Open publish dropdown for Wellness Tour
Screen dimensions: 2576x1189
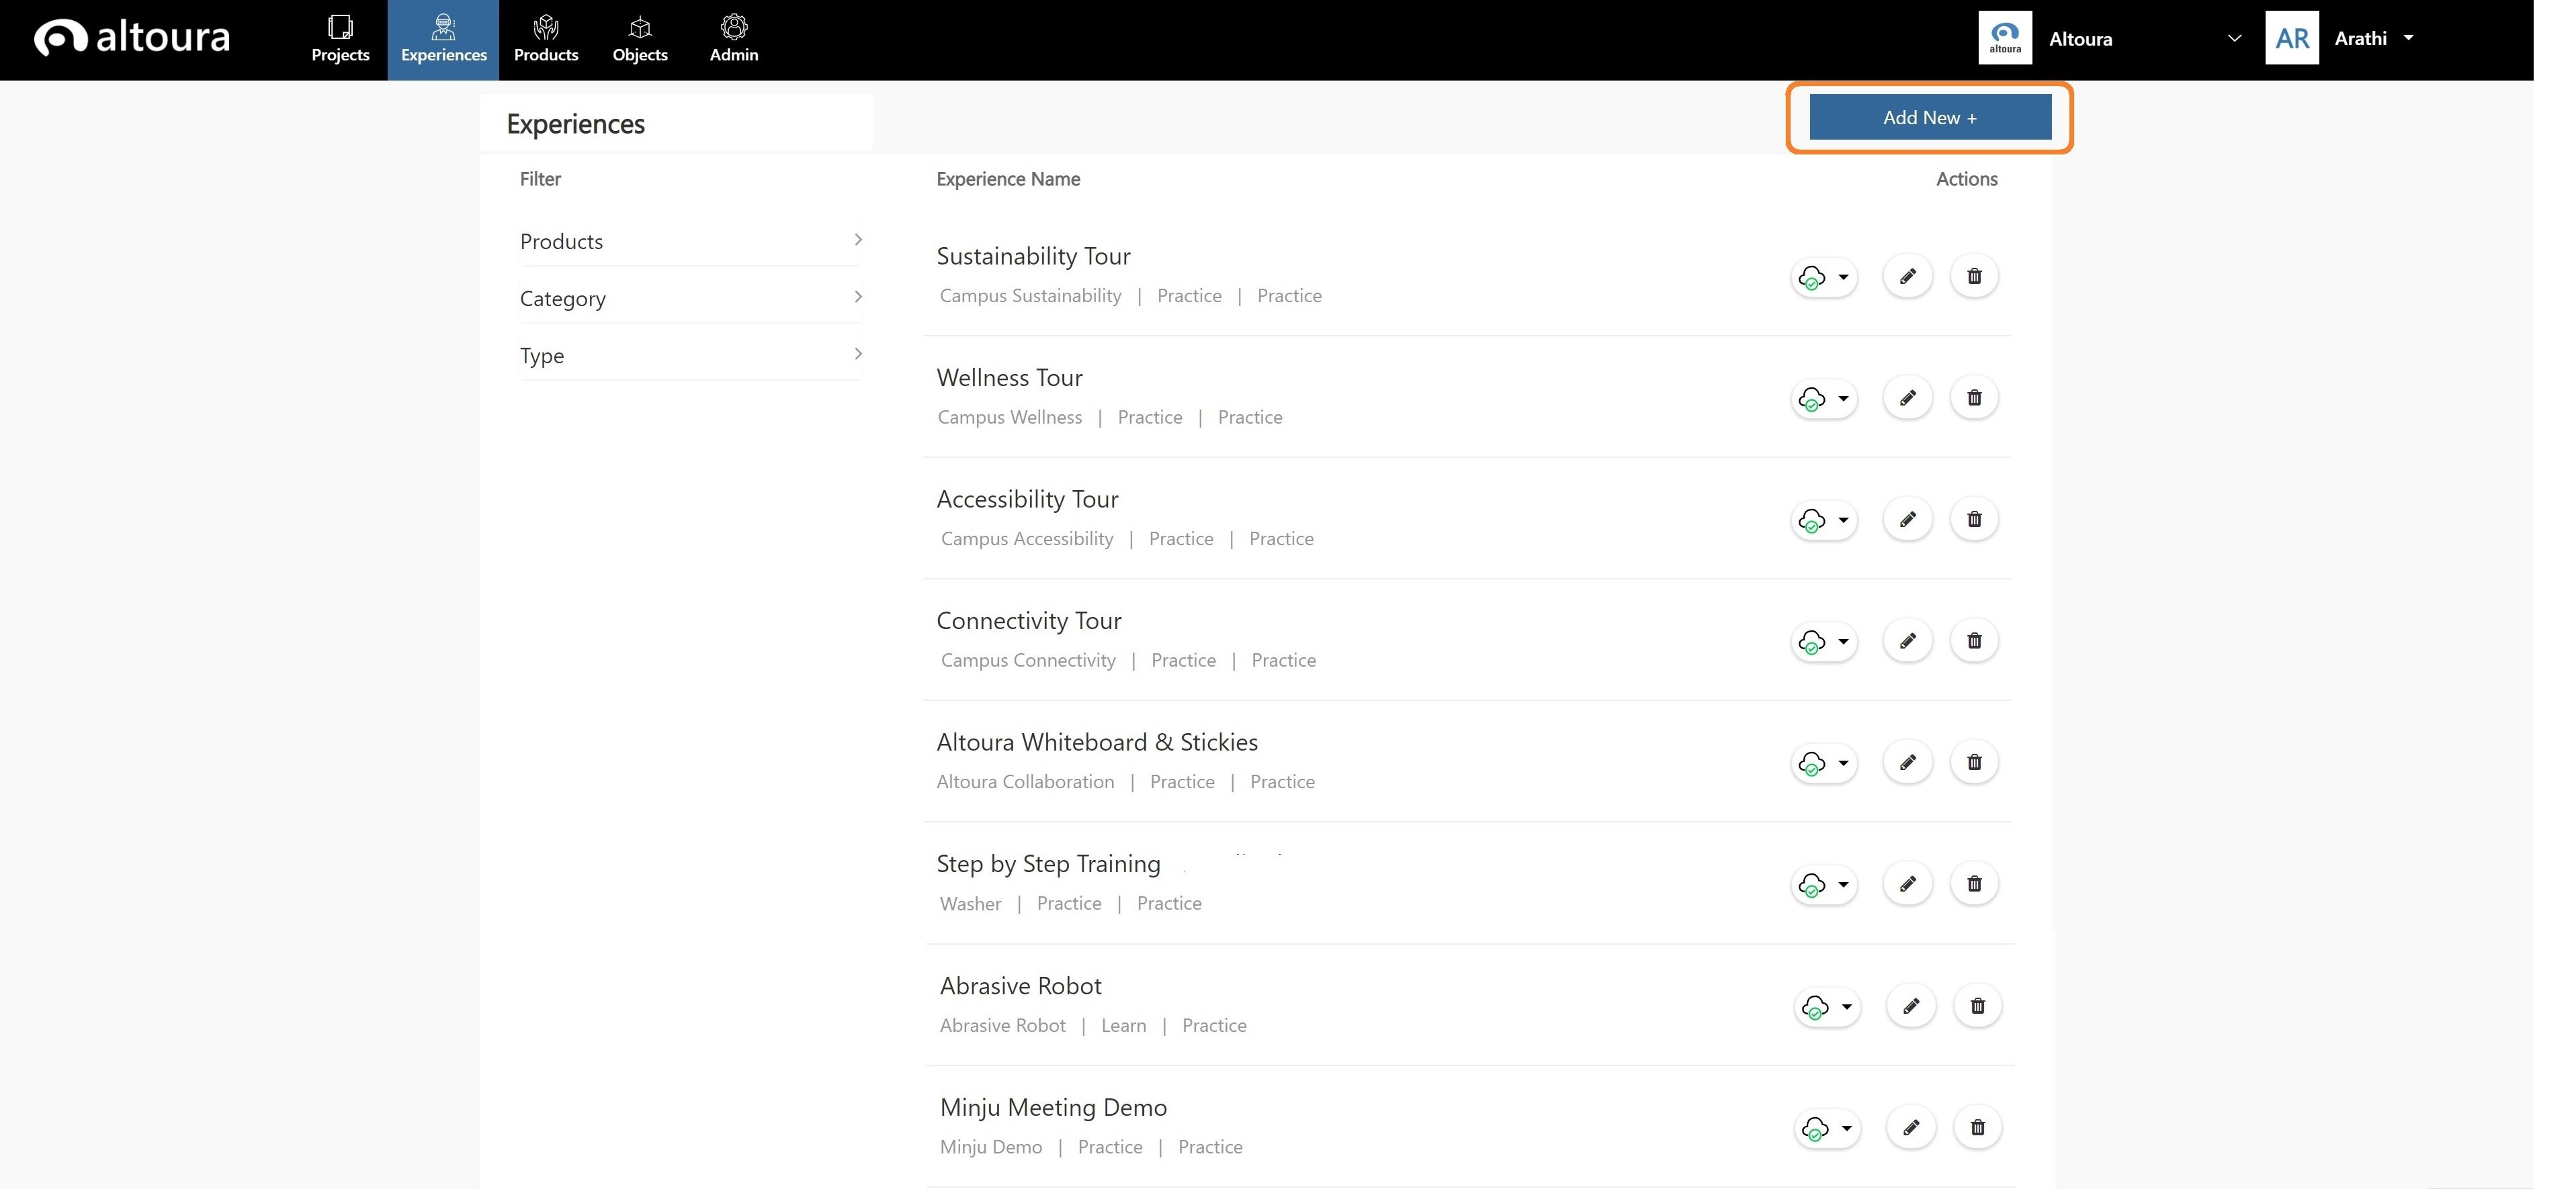coord(1825,399)
